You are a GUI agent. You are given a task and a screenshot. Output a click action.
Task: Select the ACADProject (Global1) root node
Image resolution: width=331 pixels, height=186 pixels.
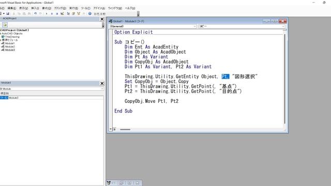coord(14,30)
